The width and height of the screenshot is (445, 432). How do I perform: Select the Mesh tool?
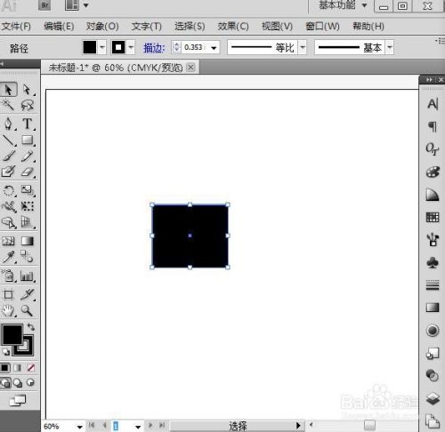[8, 241]
